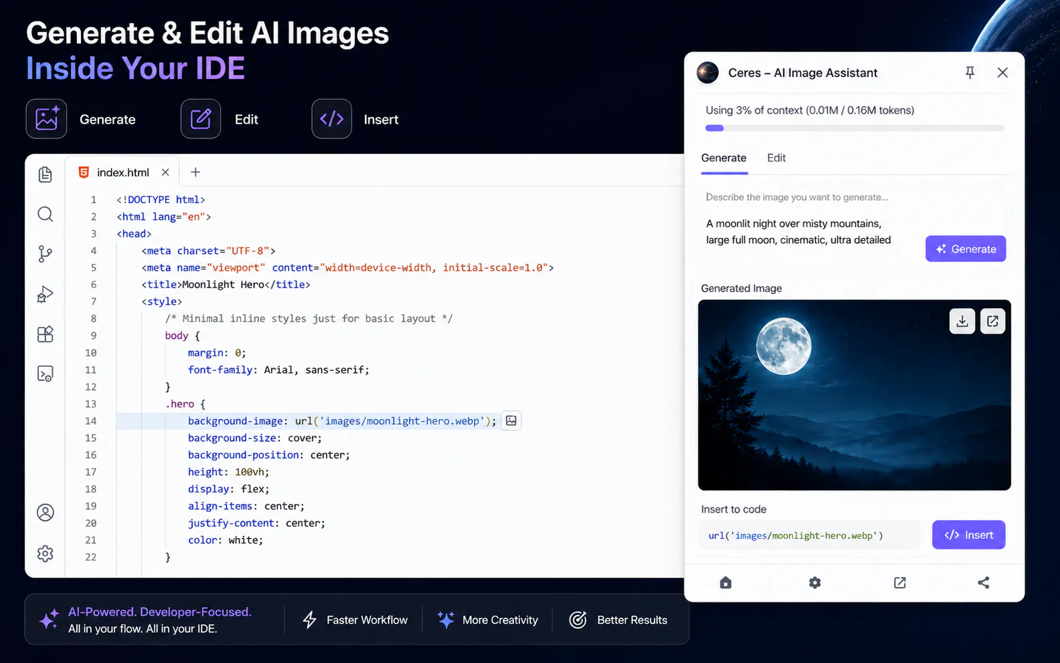Open the Source Control branch icon

click(x=45, y=254)
